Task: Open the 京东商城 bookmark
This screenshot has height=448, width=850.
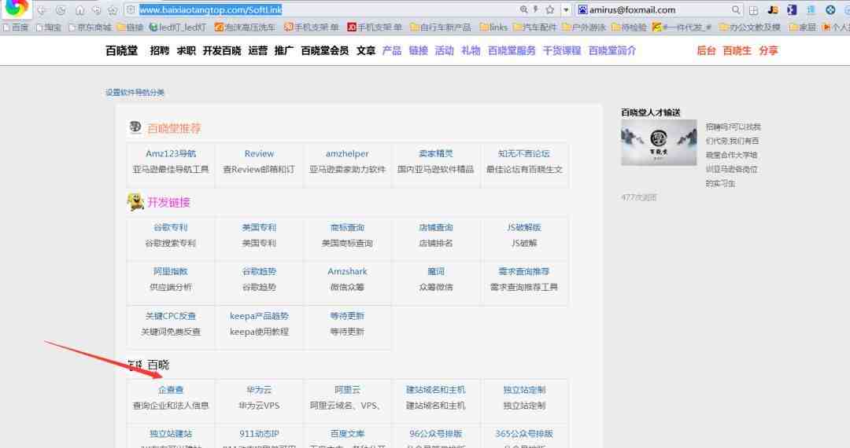Action: click(90, 27)
